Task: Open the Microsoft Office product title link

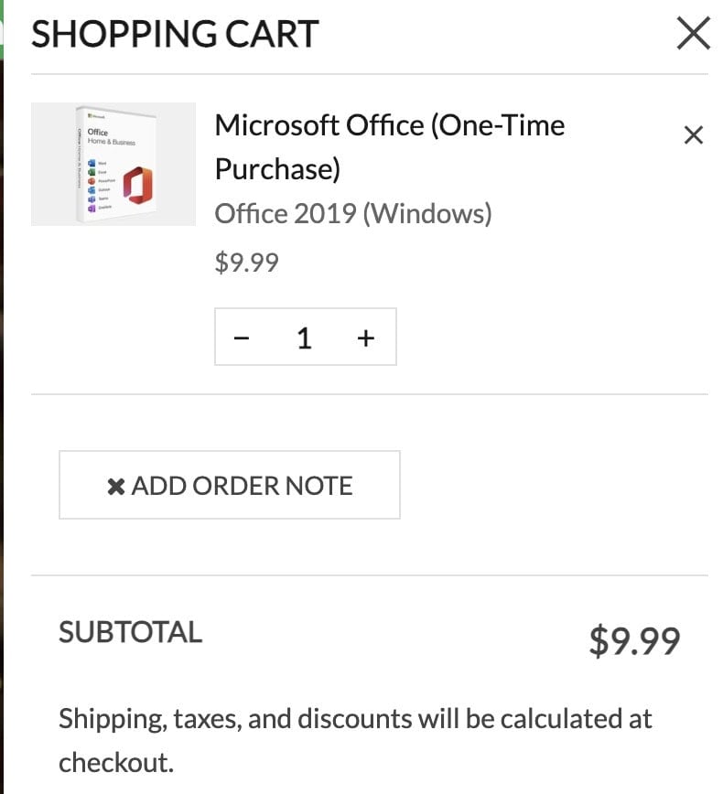Action: coord(389,125)
